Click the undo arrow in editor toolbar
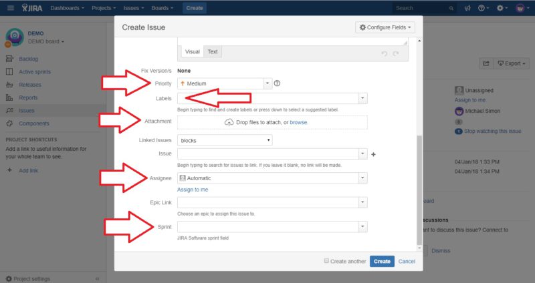 click(385, 53)
